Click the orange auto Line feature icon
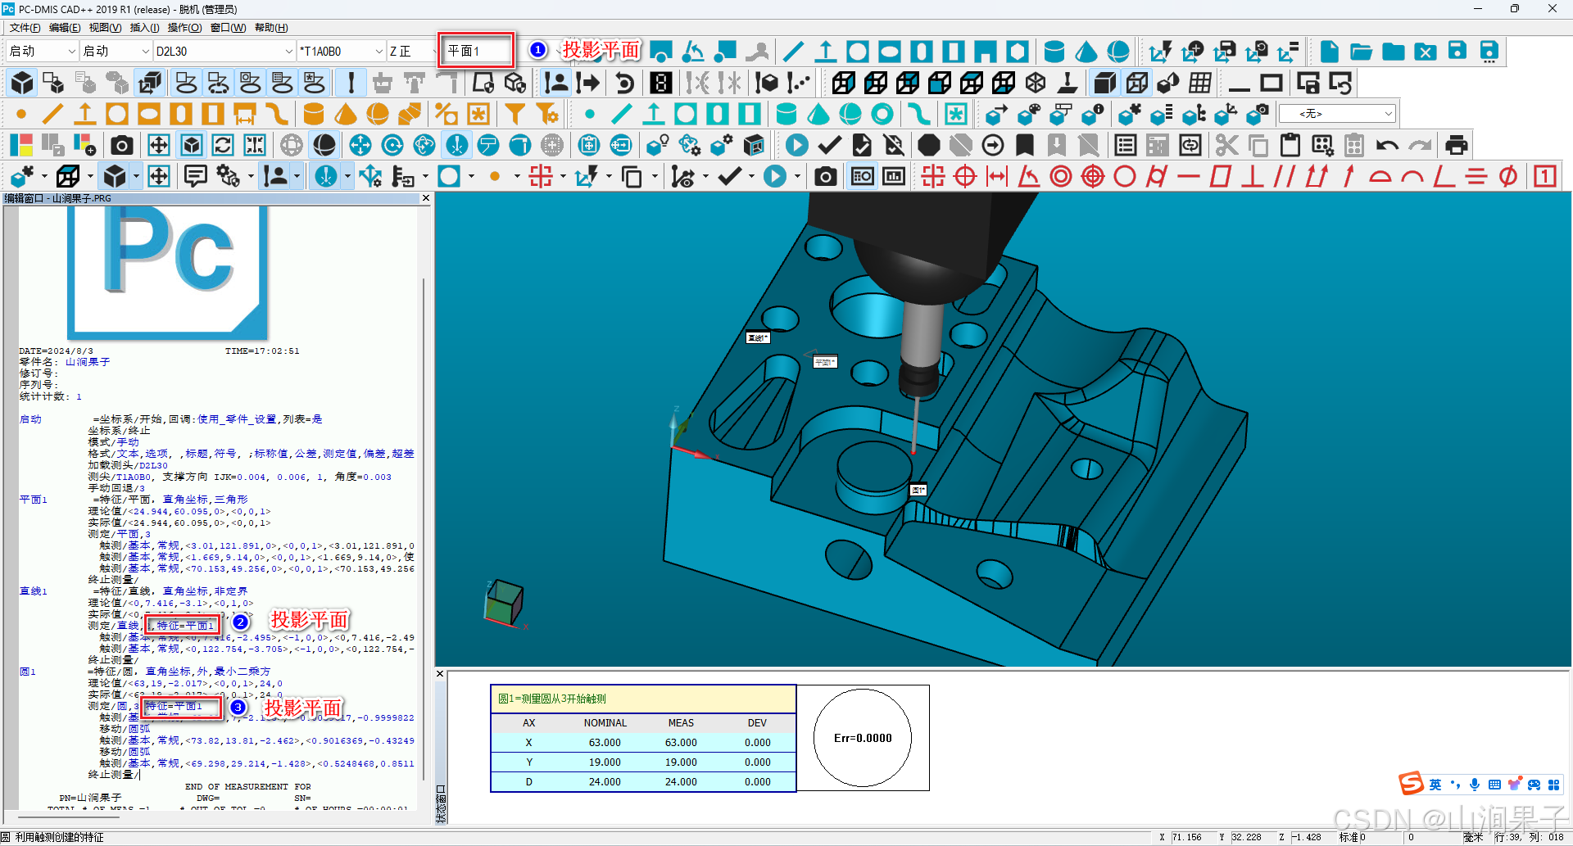 [53, 114]
